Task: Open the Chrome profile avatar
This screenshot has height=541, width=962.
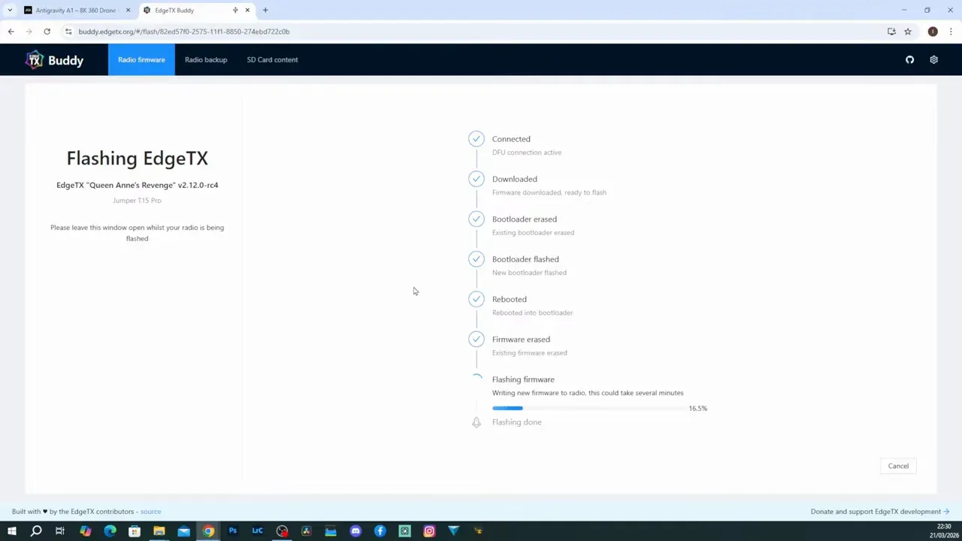Action: tap(933, 32)
